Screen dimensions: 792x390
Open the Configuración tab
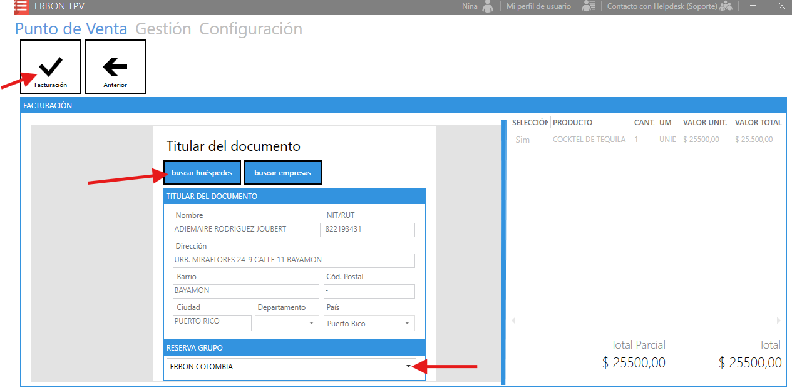point(250,29)
